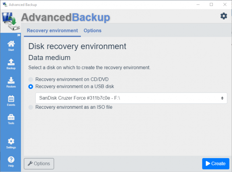Viewport: 232px width, 172px height.
Task: Open the Help question mark icon
Action: click(11, 161)
